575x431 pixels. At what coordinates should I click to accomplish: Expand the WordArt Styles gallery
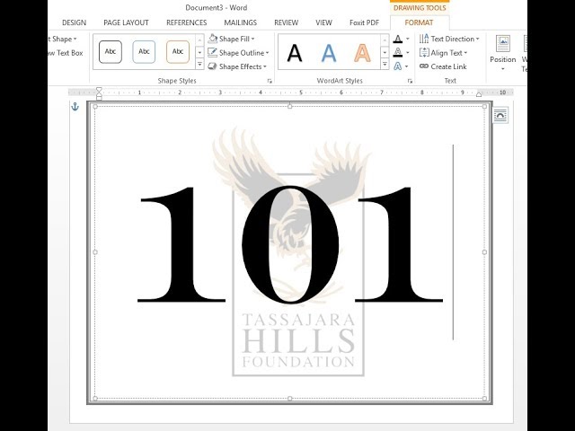[x=385, y=65]
